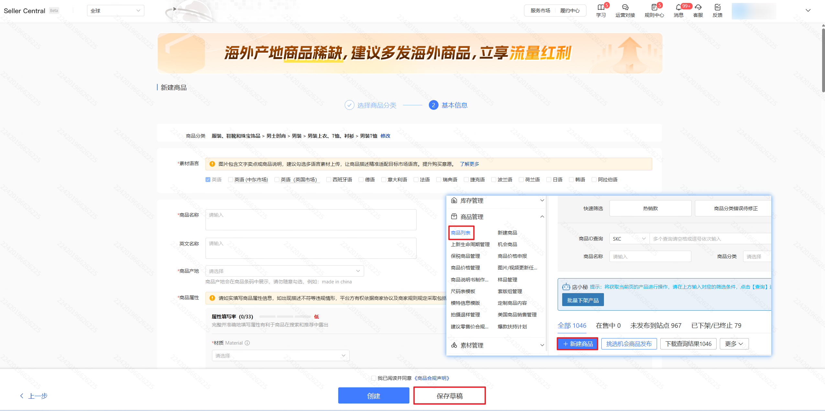
Task: Open the 消息 notification bell
Action: [678, 7]
